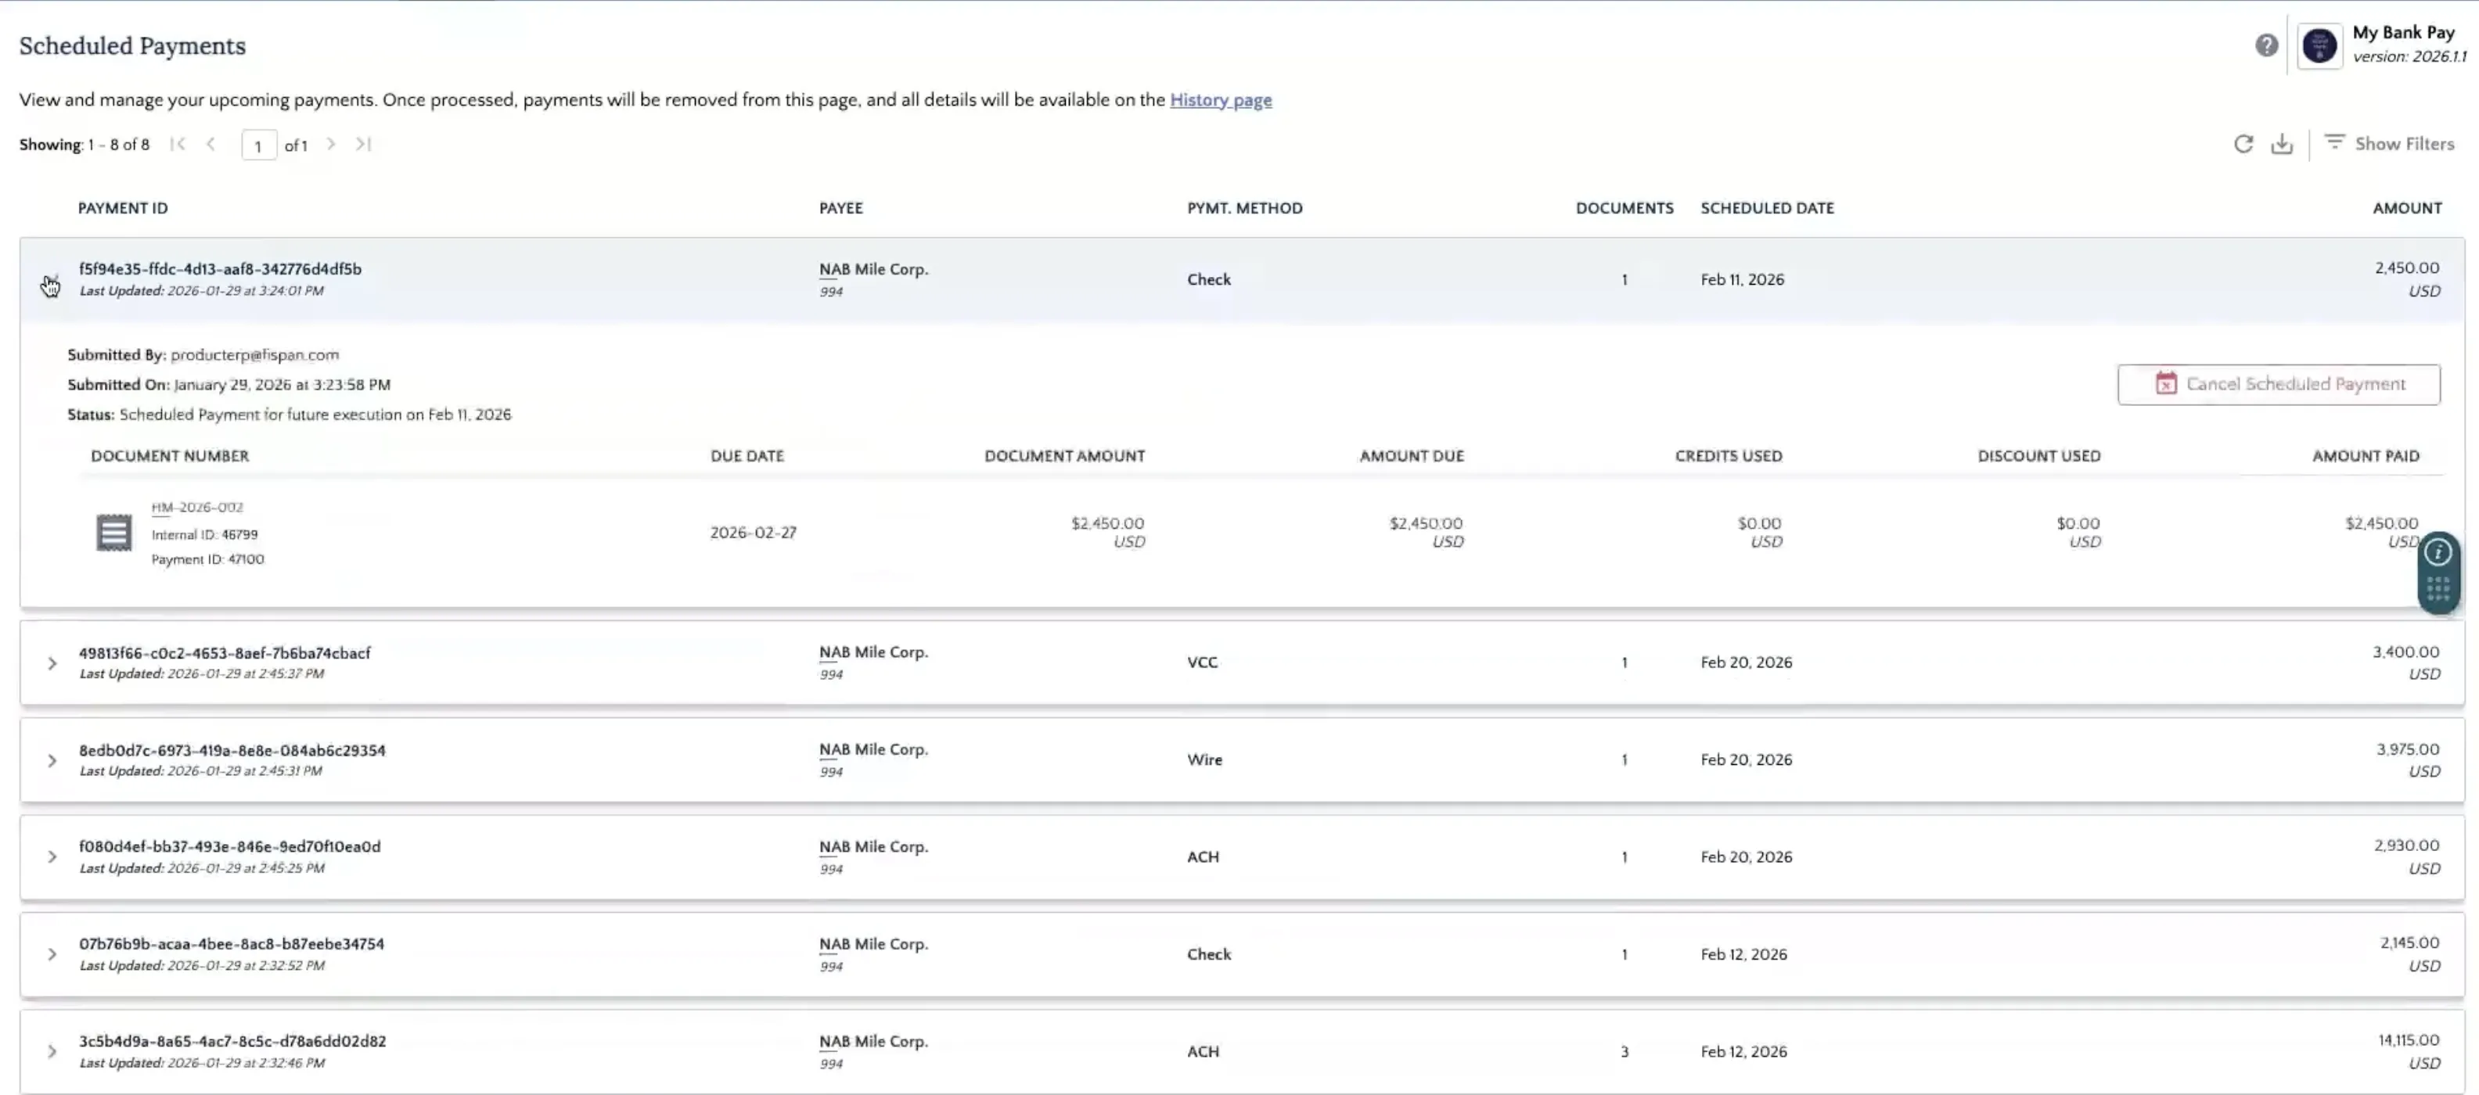Image resolution: width=2479 pixels, height=1095 pixels.
Task: Click the due date 2026-02-27
Action: point(753,533)
